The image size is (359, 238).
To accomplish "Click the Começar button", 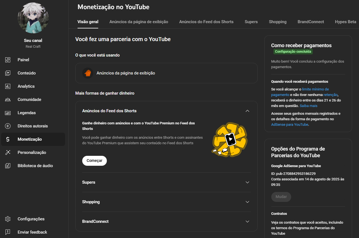I will tap(94, 161).
